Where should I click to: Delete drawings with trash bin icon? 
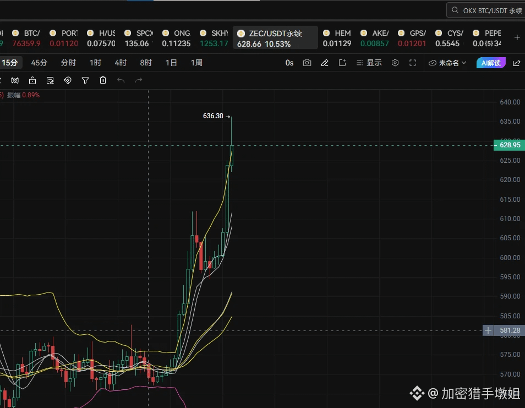[103, 80]
